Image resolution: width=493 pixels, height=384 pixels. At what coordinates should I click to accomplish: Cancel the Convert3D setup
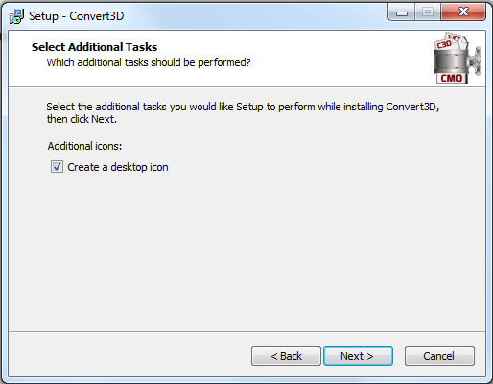point(439,355)
